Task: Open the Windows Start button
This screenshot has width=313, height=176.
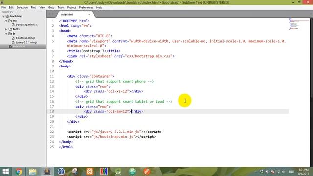Action: tap(5, 172)
